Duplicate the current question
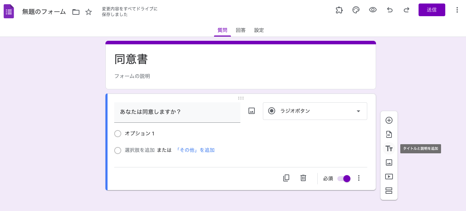 (286, 178)
